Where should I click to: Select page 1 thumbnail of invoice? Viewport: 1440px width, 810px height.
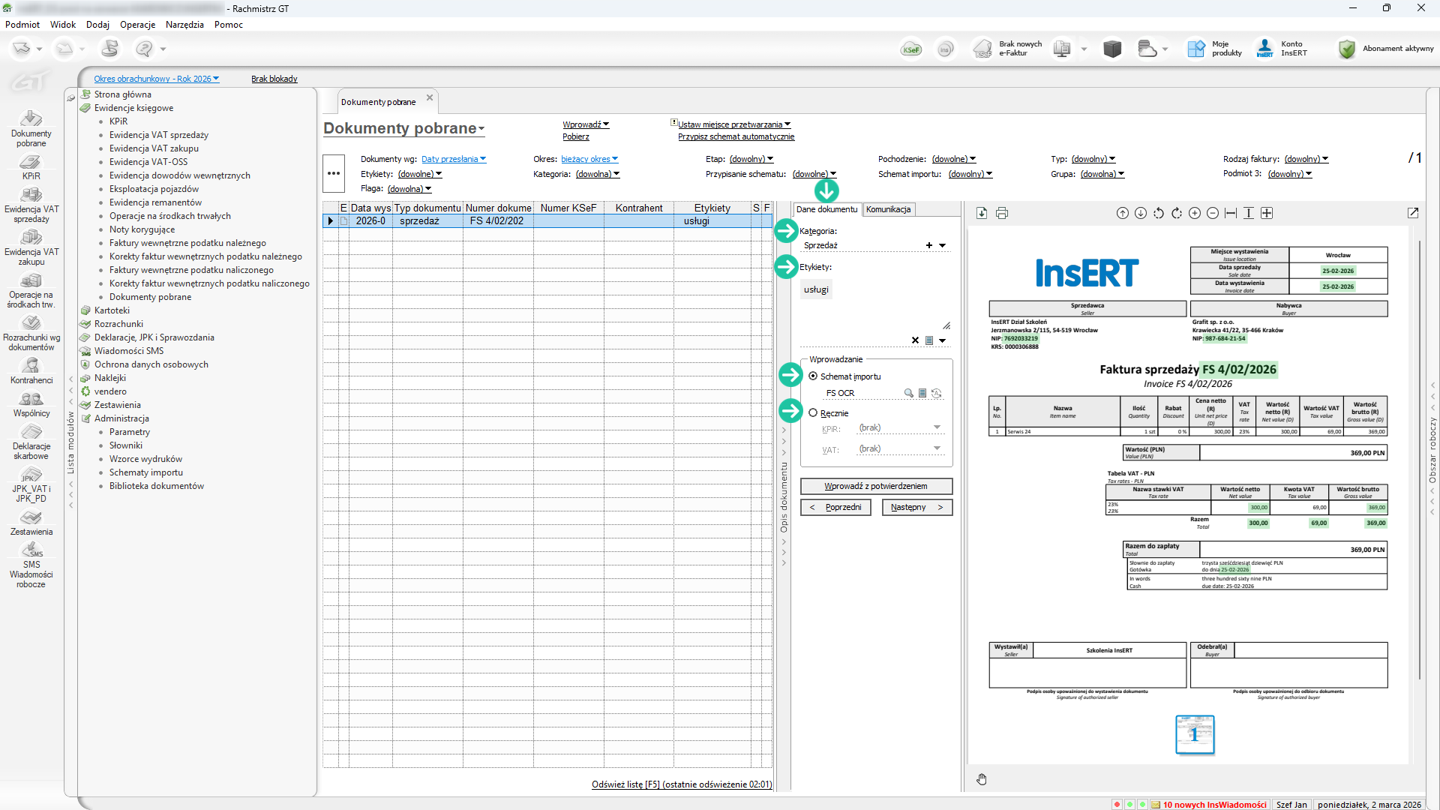point(1194,734)
